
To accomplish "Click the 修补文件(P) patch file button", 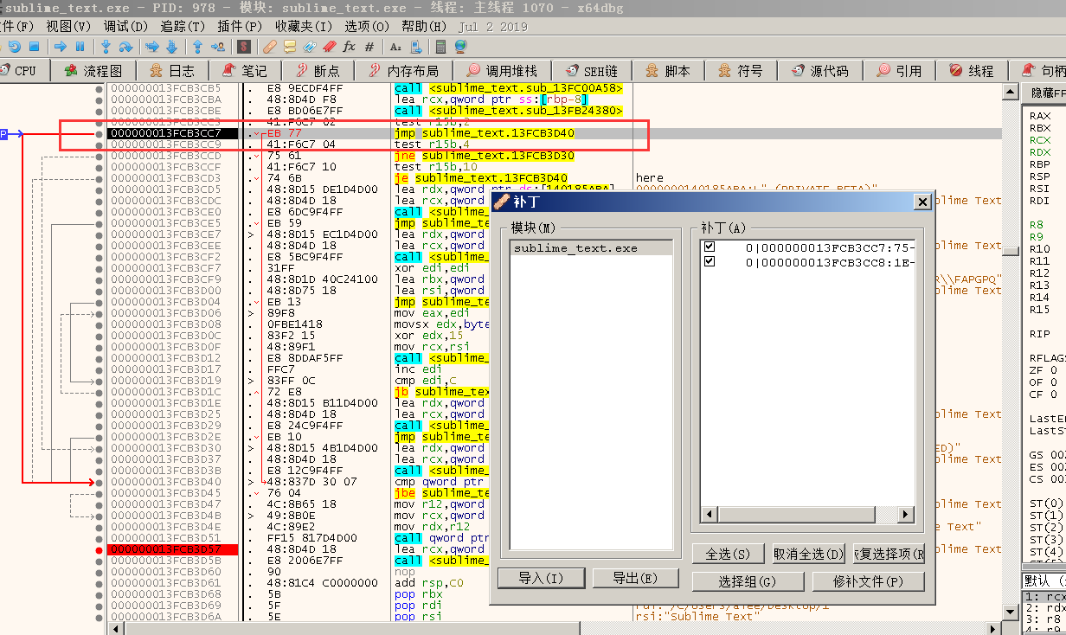I will (868, 581).
